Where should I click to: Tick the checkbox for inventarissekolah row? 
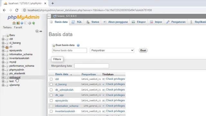point(51,111)
